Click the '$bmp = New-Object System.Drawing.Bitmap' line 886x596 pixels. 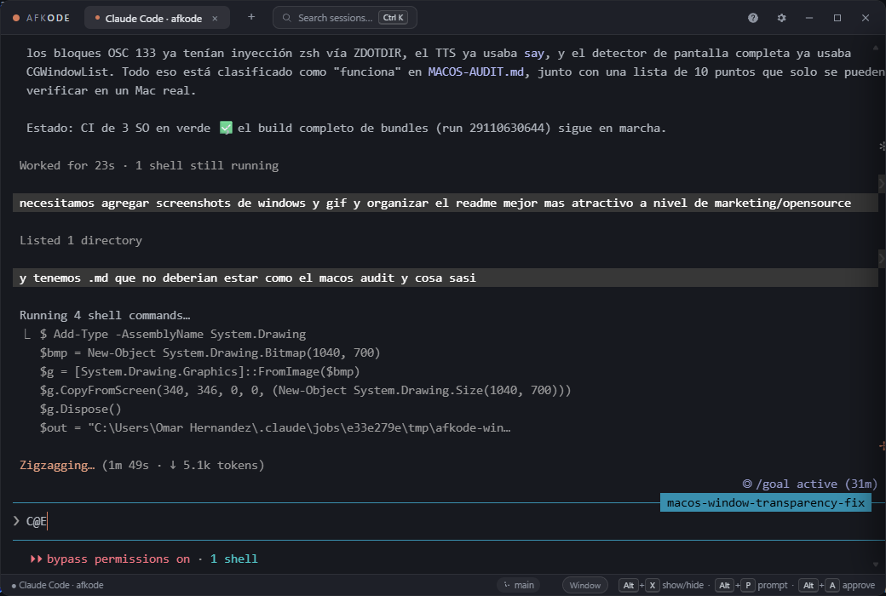(x=210, y=352)
